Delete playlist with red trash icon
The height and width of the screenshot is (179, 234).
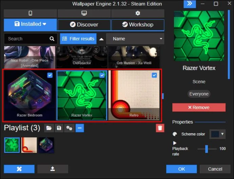[x=160, y=128]
